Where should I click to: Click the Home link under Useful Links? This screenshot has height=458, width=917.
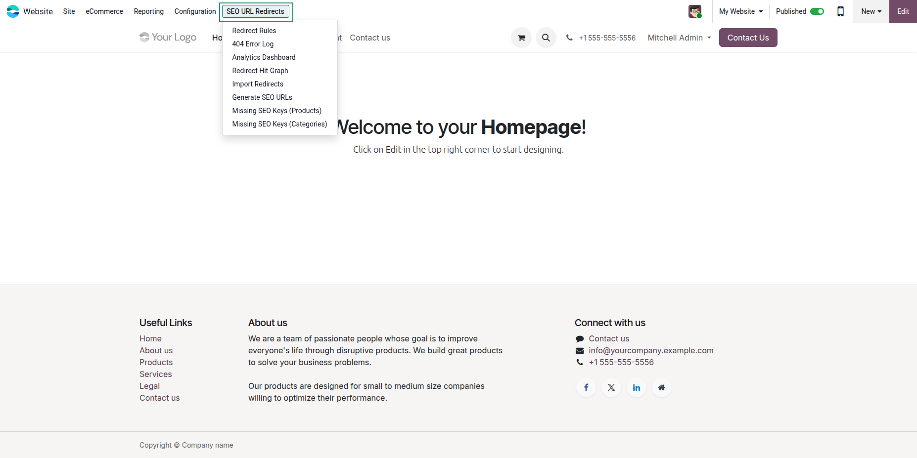click(150, 338)
